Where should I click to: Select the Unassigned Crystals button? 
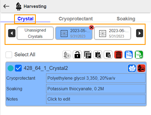click(35, 33)
